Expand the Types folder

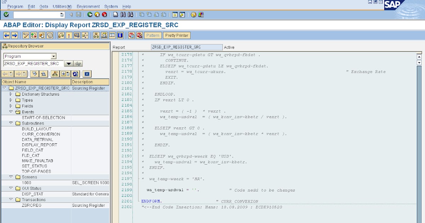[11, 100]
